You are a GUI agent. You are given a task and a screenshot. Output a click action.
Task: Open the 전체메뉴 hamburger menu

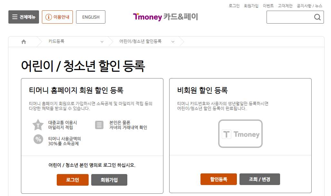click(x=24, y=17)
